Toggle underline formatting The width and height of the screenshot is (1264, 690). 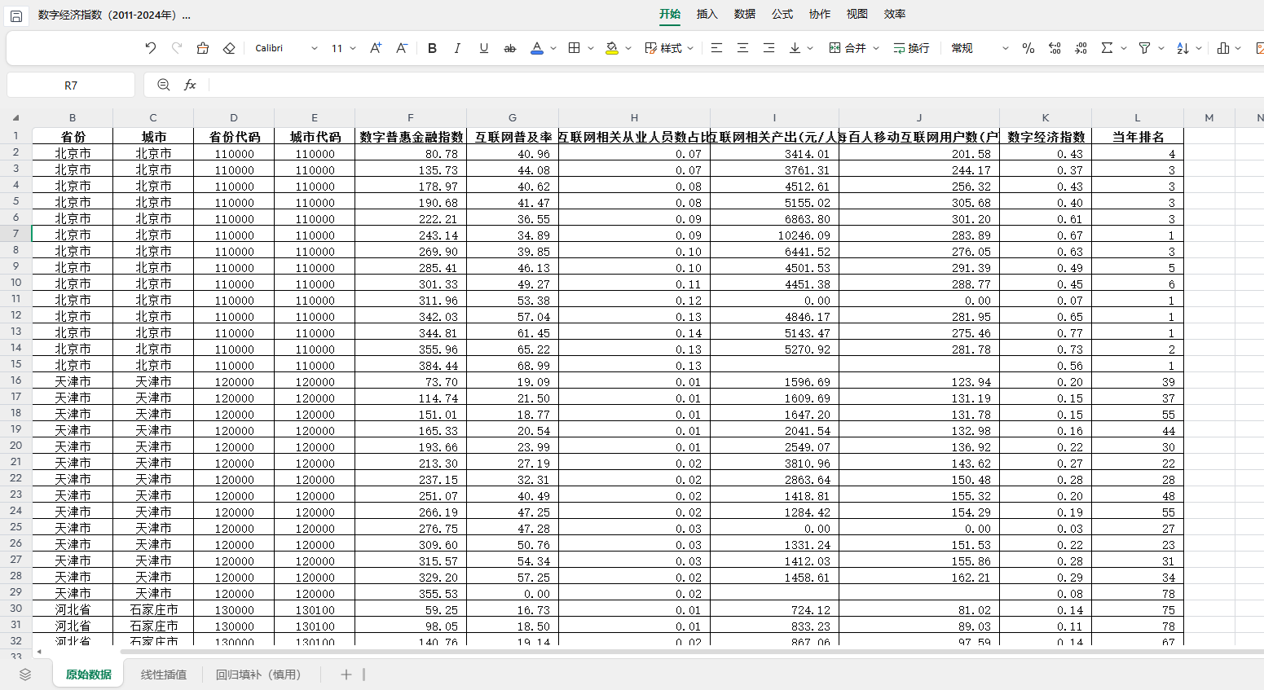point(484,48)
